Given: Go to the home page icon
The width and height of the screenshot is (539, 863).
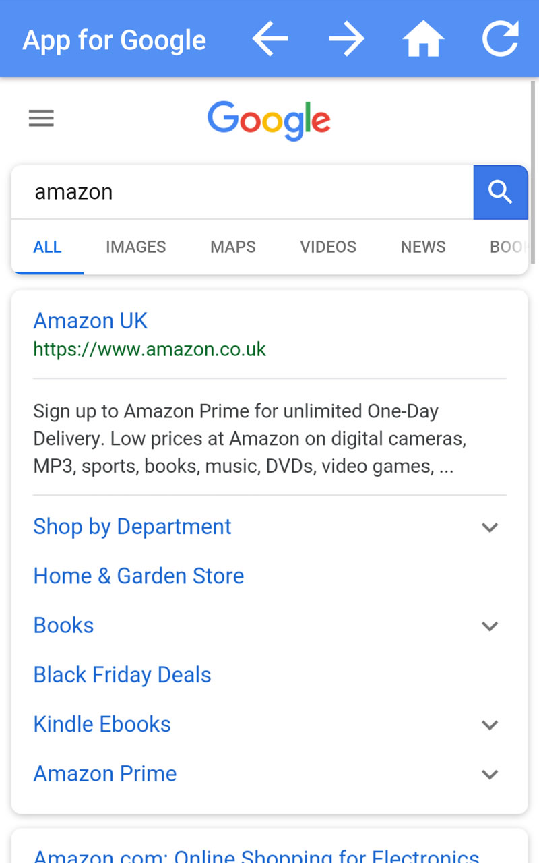Looking at the screenshot, I should pyautogui.click(x=423, y=39).
